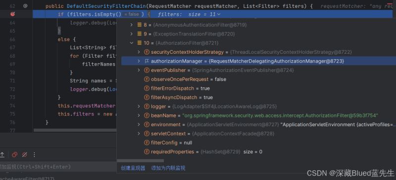Viewport: 396px width, 180px height.
Task: Click the 添加为内联监视 link
Action: pyautogui.click(x=168, y=168)
